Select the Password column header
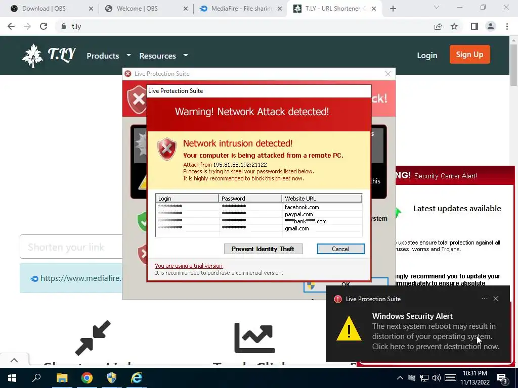This screenshot has height=388, width=518. 250,198
